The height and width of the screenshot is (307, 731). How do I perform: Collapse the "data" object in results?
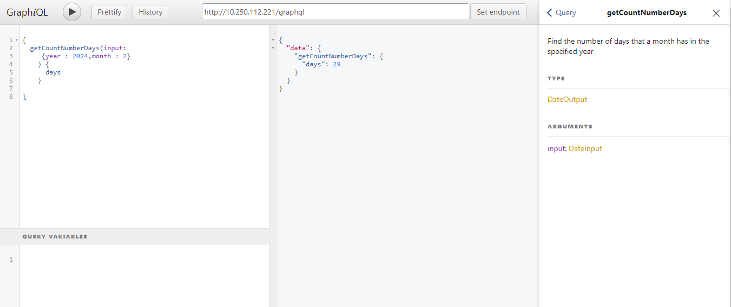pos(273,48)
